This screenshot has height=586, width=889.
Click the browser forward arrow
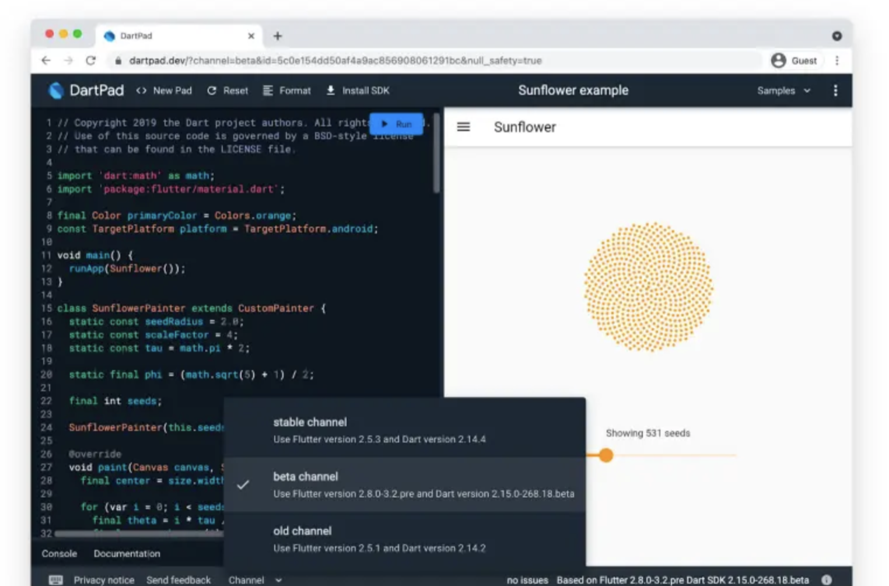(x=68, y=61)
